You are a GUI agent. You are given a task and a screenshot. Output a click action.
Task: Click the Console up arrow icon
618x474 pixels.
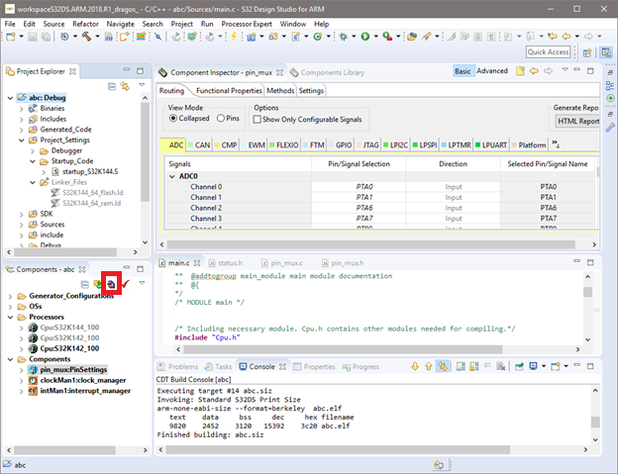[x=429, y=367]
